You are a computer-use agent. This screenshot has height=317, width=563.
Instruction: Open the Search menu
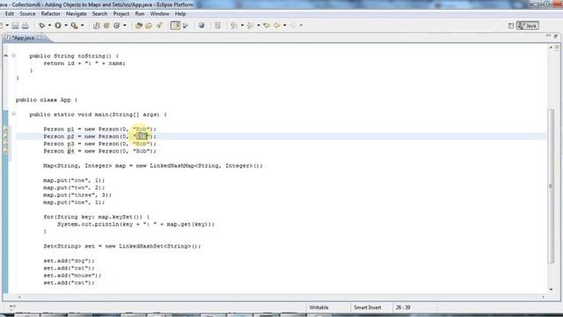tap(99, 14)
